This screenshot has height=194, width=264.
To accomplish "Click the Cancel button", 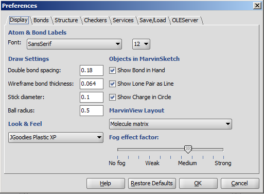I will coord(240,183).
